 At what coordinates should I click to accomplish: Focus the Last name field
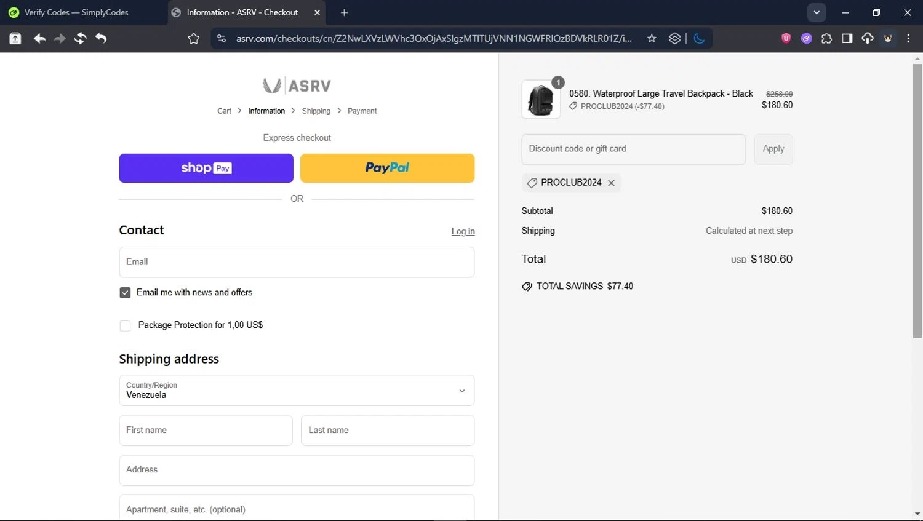pos(388,431)
